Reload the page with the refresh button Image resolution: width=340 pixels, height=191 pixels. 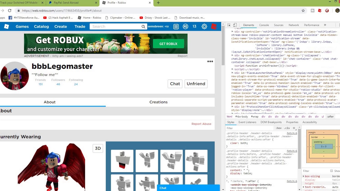[10, 11]
